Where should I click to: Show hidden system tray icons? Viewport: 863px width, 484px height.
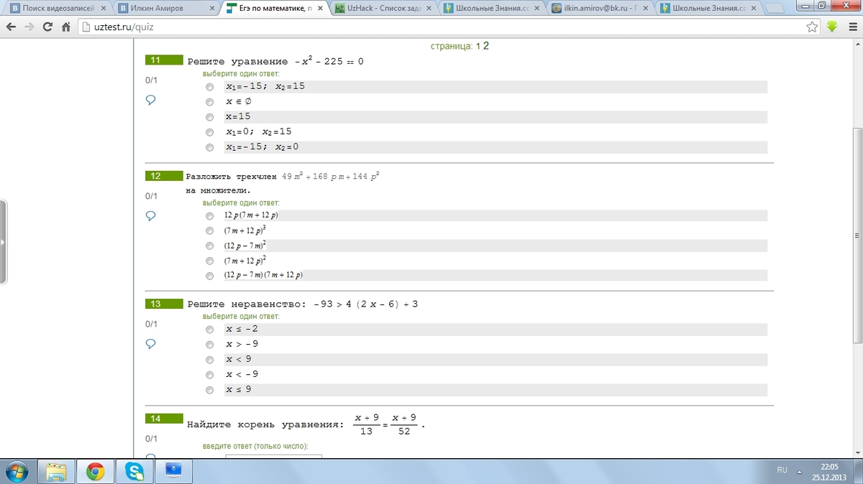pos(798,471)
